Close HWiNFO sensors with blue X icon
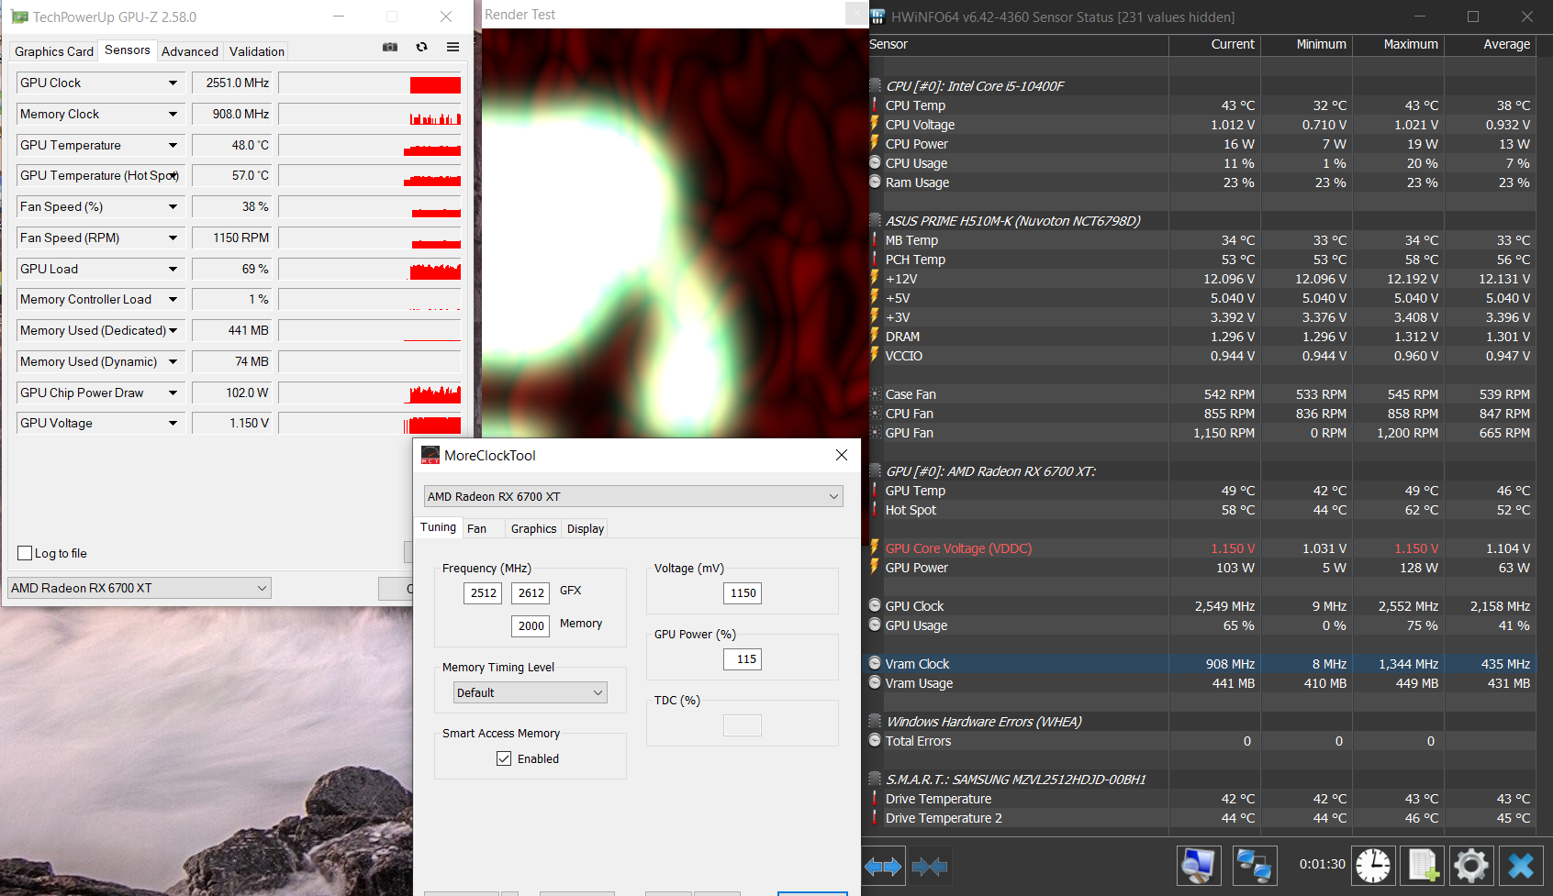Screen dimensions: 1553x896 pyautogui.click(x=1521, y=865)
